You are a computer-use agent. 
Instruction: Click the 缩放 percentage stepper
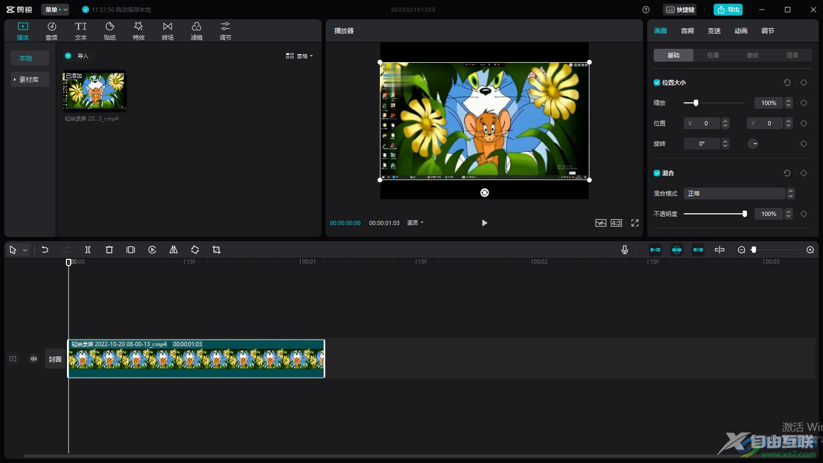point(788,103)
